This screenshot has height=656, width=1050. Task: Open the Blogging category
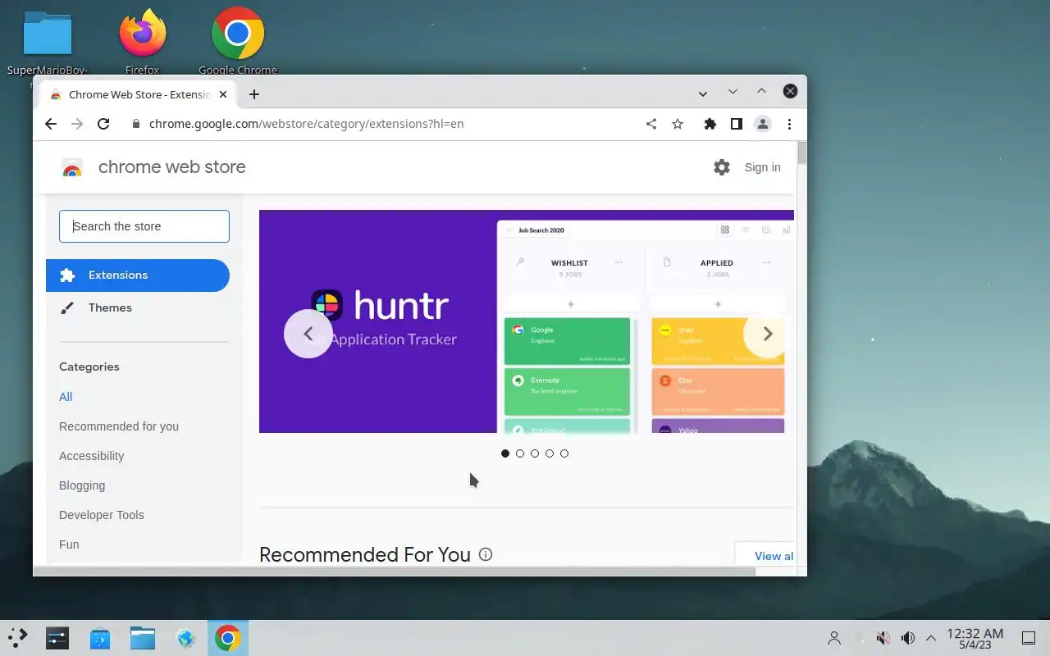[x=82, y=485]
